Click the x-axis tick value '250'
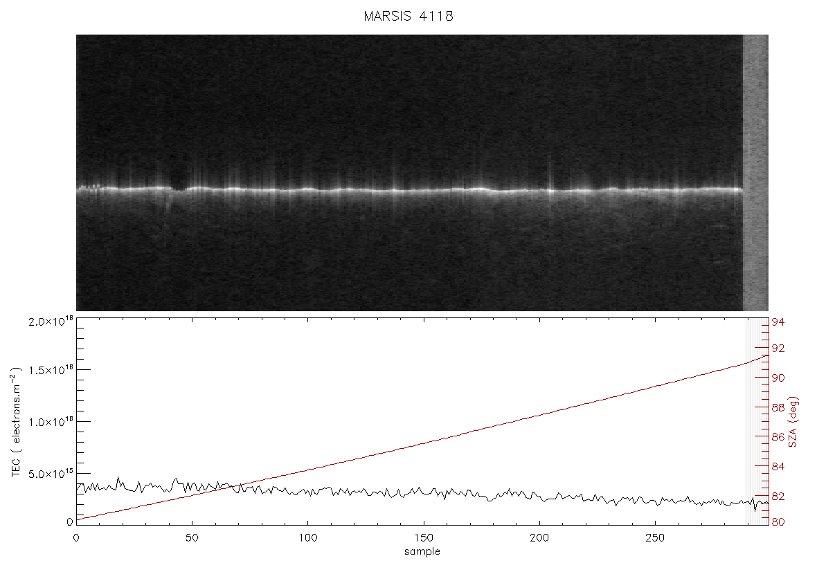This screenshot has height=574, width=817. pos(654,538)
